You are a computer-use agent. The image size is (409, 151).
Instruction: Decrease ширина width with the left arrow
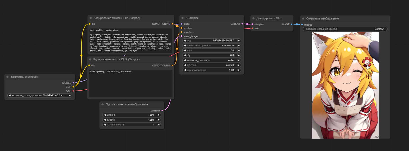[105, 115]
